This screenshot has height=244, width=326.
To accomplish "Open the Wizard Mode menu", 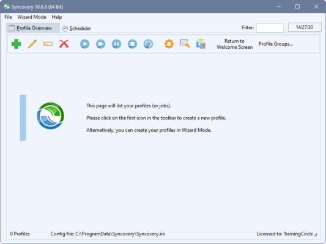I will tap(32, 17).
